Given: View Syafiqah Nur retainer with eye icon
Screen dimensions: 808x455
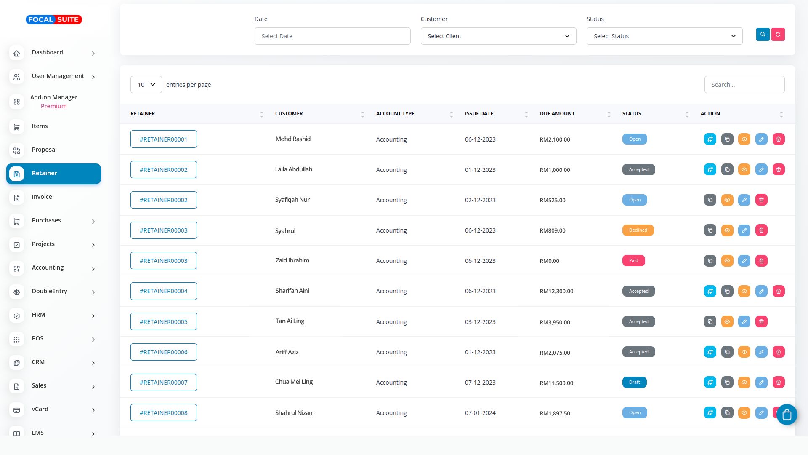Looking at the screenshot, I should pos(727,200).
